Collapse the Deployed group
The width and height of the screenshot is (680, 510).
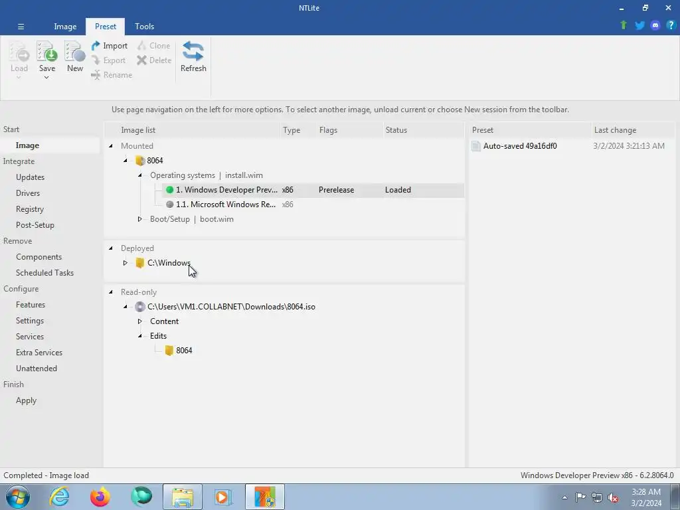point(111,248)
